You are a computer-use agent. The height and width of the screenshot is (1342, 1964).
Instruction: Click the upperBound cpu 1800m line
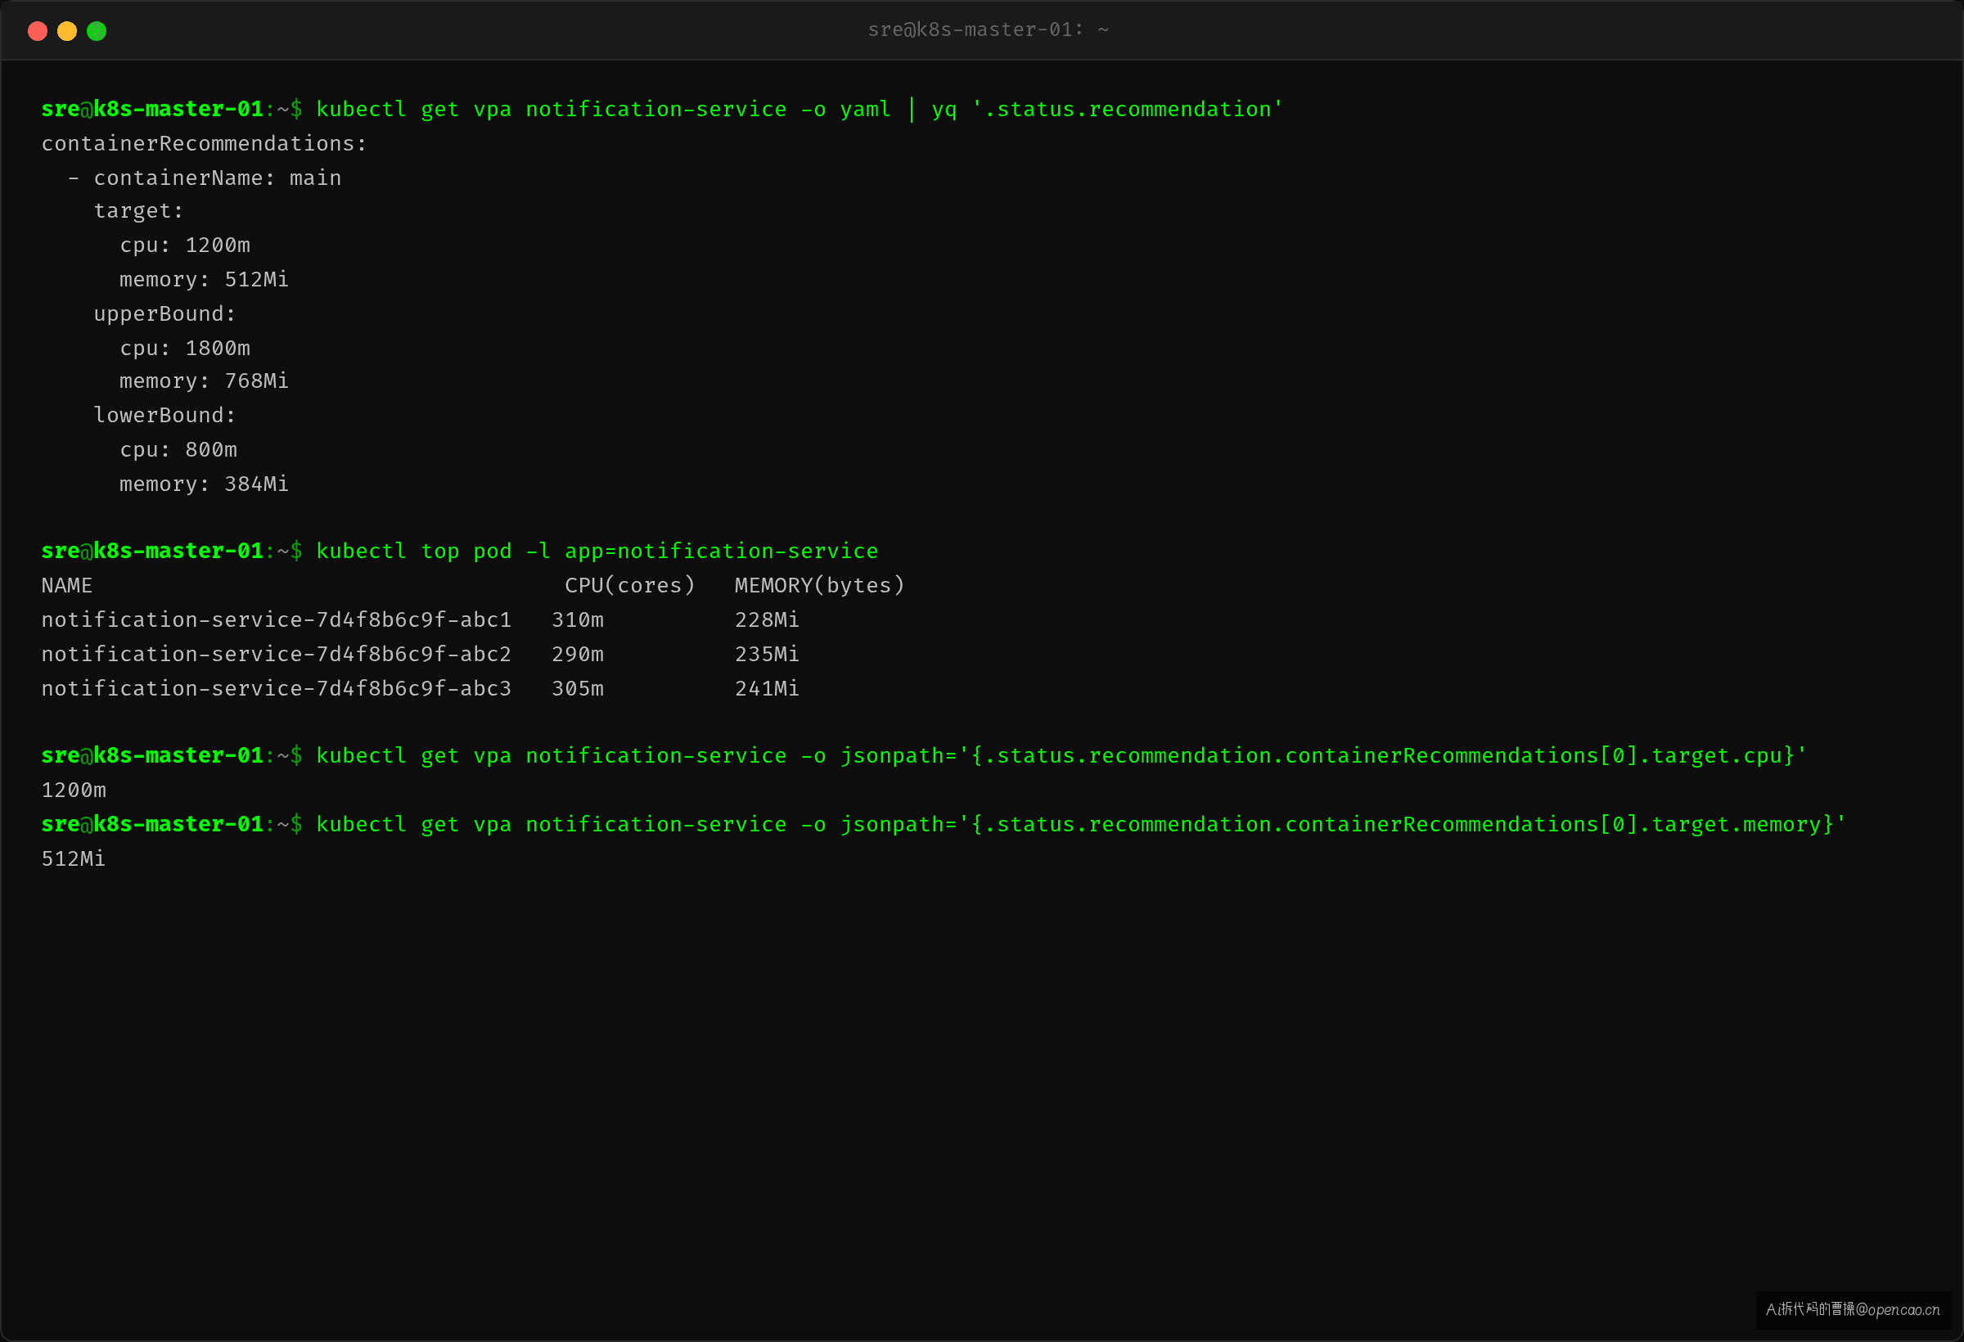point(184,348)
